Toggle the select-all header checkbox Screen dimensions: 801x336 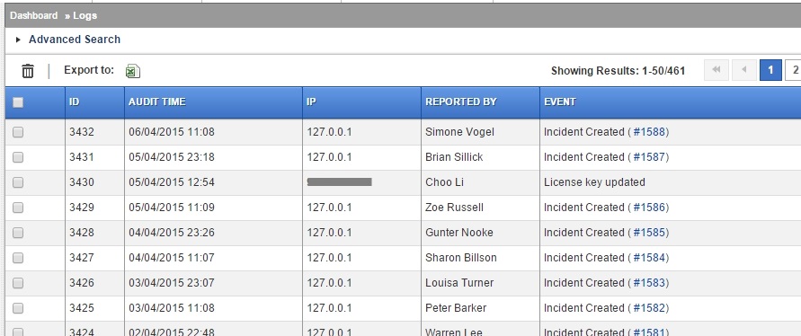click(x=18, y=102)
